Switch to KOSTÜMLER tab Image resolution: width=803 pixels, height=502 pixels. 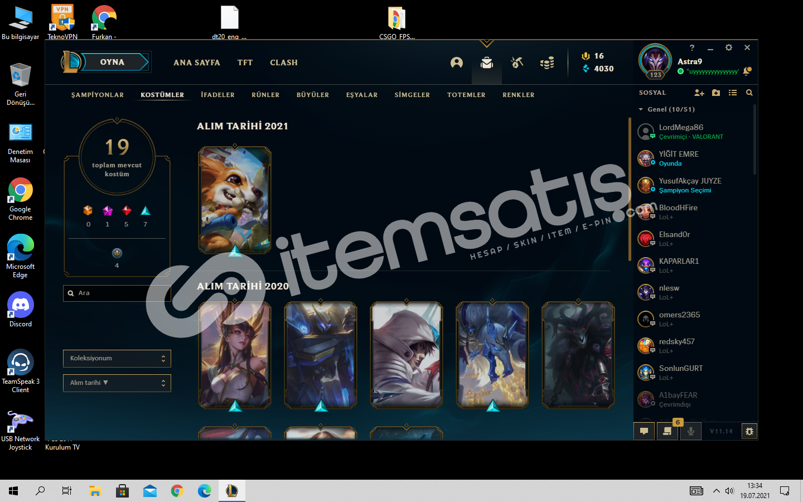pyautogui.click(x=162, y=95)
